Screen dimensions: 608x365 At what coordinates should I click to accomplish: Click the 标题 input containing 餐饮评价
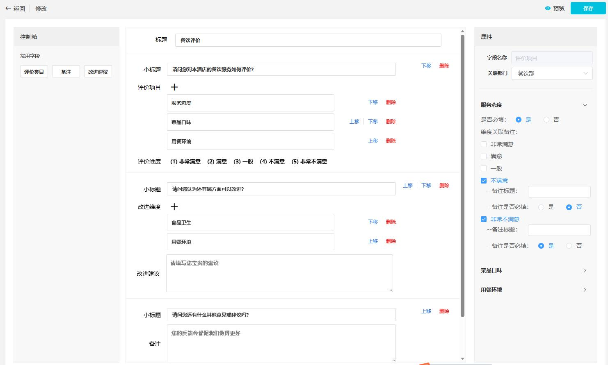click(x=308, y=40)
